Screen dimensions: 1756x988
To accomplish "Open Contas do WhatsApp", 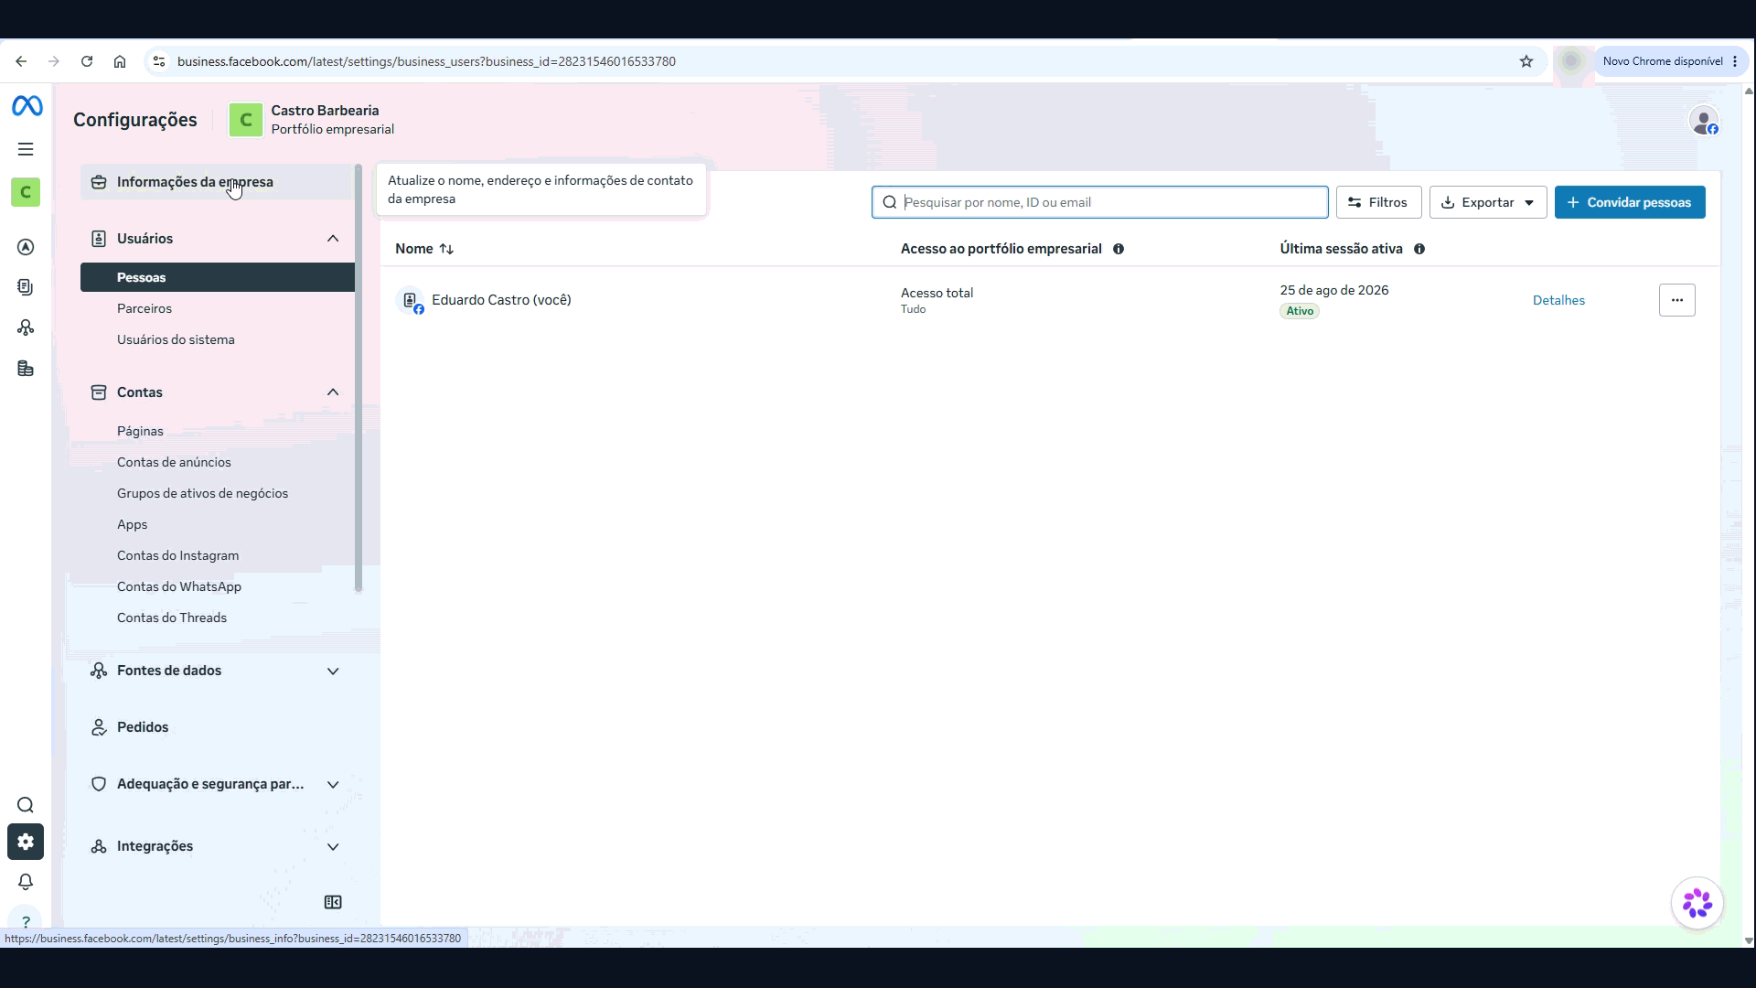I will tap(179, 586).
